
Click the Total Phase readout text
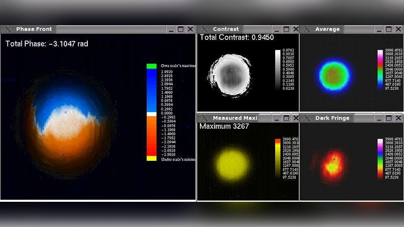tap(47, 44)
